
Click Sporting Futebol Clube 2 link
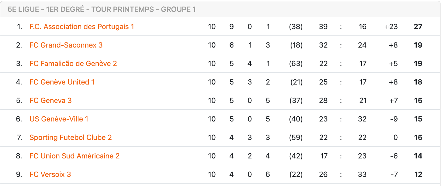pyautogui.click(x=71, y=138)
